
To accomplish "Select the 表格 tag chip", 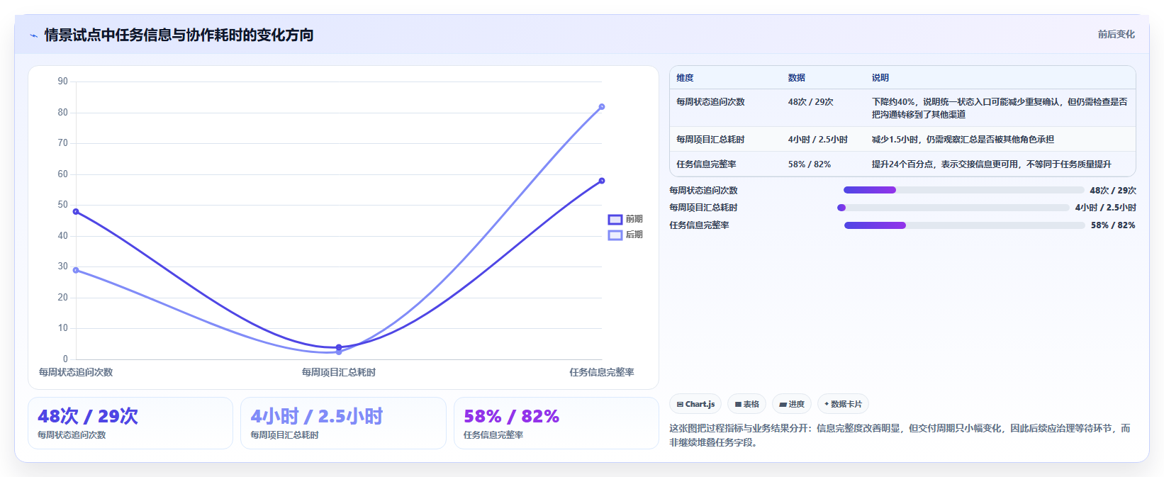I will click(746, 404).
